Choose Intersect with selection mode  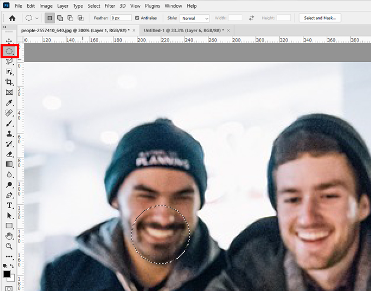(x=81, y=18)
